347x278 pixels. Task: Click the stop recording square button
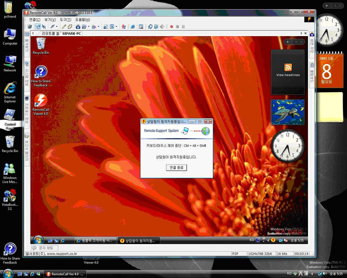pos(177,27)
